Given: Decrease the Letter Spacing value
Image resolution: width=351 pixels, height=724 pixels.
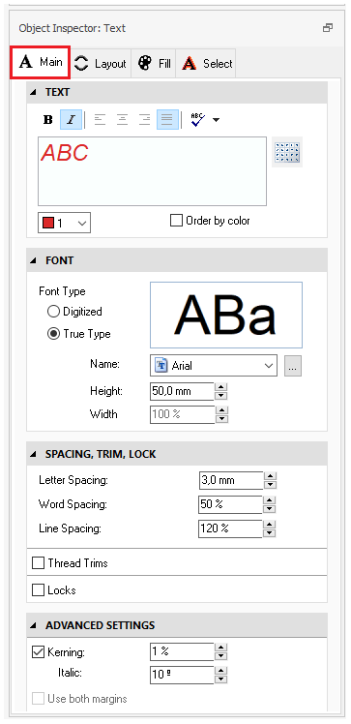Looking at the screenshot, I should pos(271,485).
